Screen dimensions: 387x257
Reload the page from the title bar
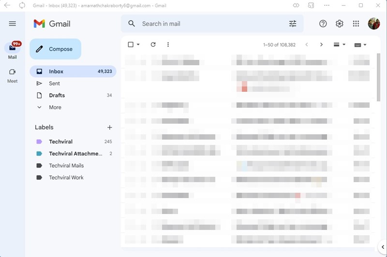(x=22, y=5)
